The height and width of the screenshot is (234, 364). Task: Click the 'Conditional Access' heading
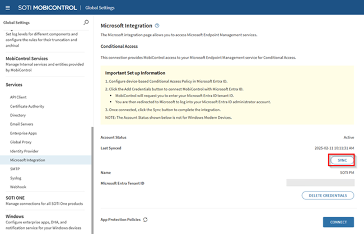119,46
